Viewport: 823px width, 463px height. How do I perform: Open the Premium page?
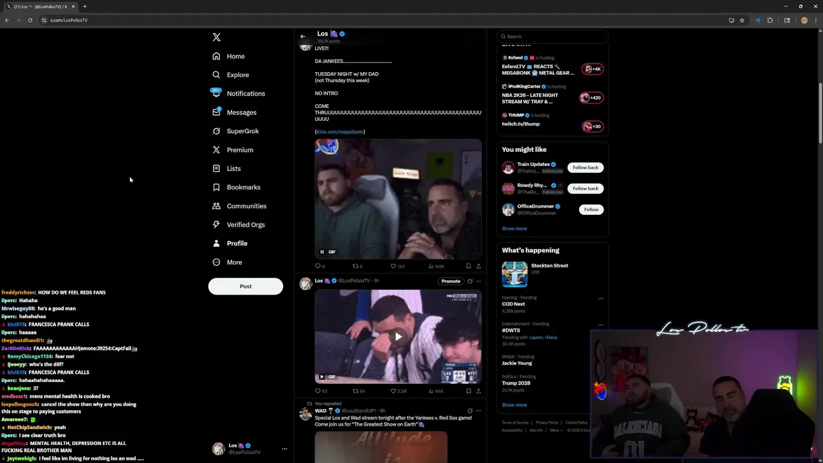coord(233,150)
